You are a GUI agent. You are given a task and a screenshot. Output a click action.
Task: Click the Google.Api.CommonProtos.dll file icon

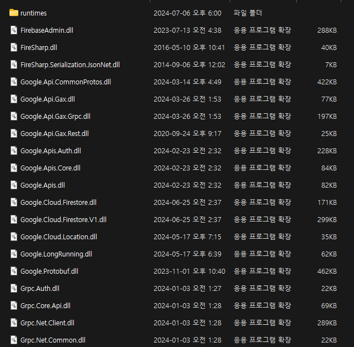[14, 82]
